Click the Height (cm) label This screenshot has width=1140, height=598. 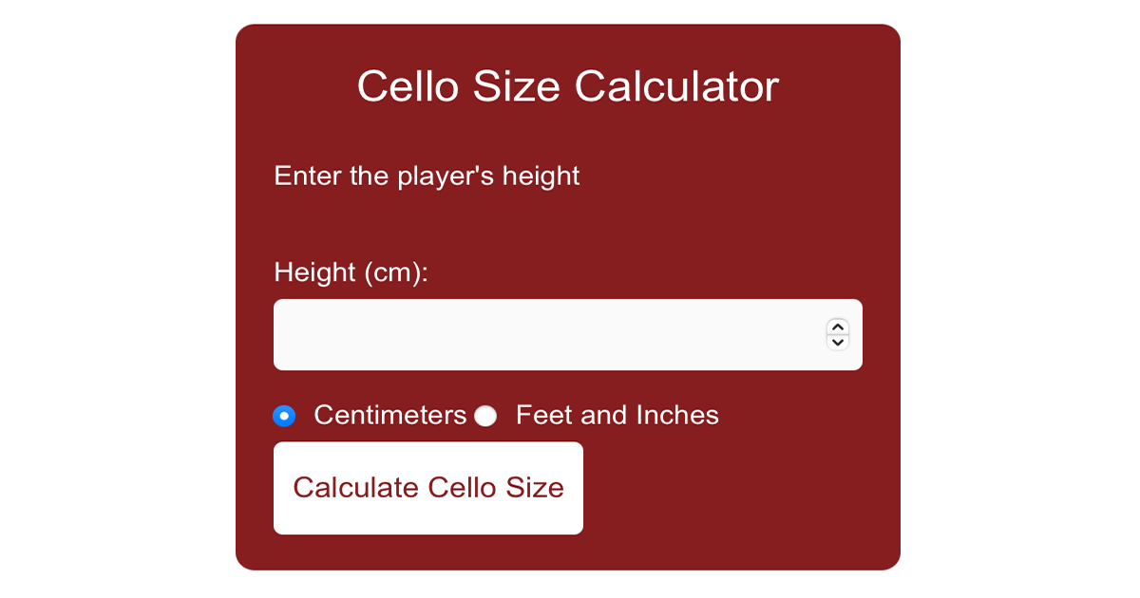pos(350,273)
